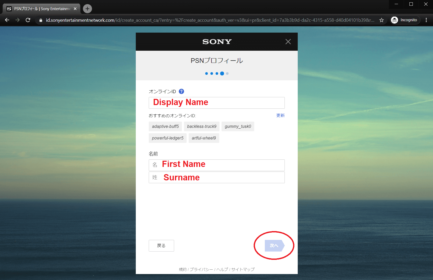Reload the page with refresh icon
This screenshot has height=280, width=433.
[28, 20]
